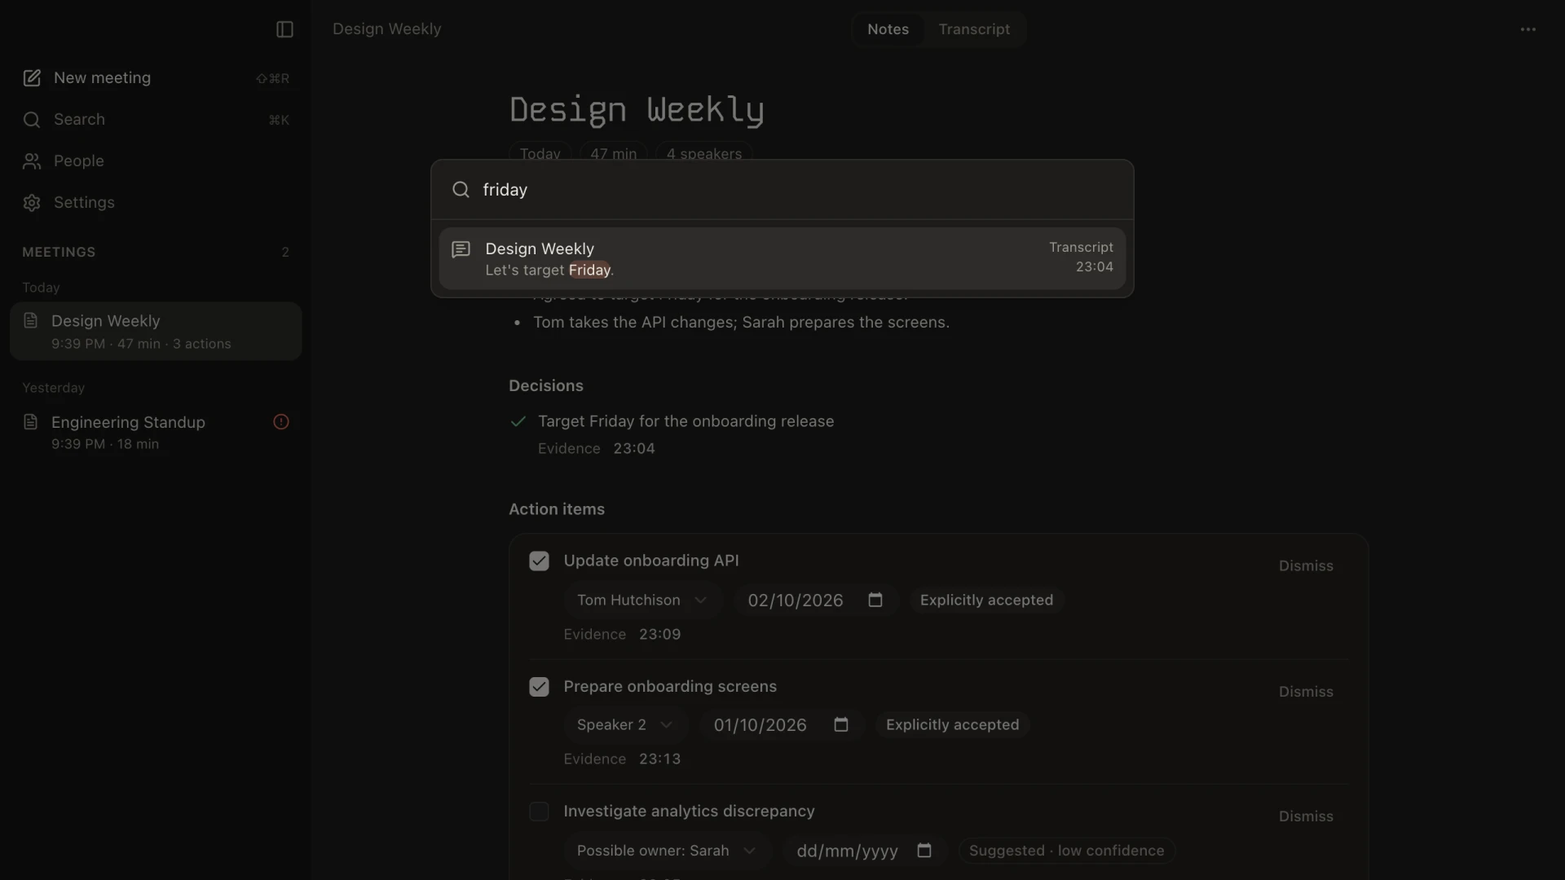Select Engineering Standup meeting in the sidebar
The width and height of the screenshot is (1565, 880).
(156, 432)
